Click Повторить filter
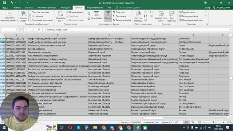 click(119, 16)
